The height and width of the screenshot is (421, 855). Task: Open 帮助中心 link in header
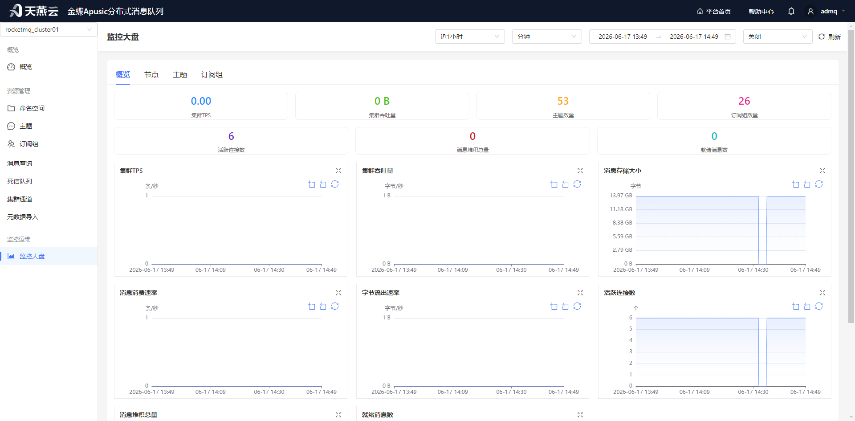(761, 12)
